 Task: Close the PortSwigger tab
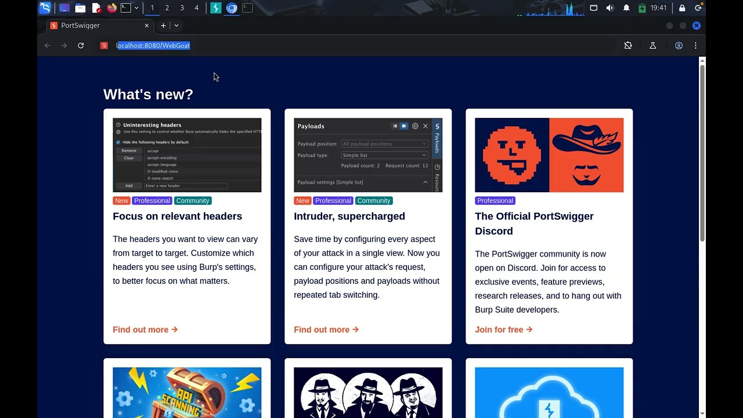146,26
